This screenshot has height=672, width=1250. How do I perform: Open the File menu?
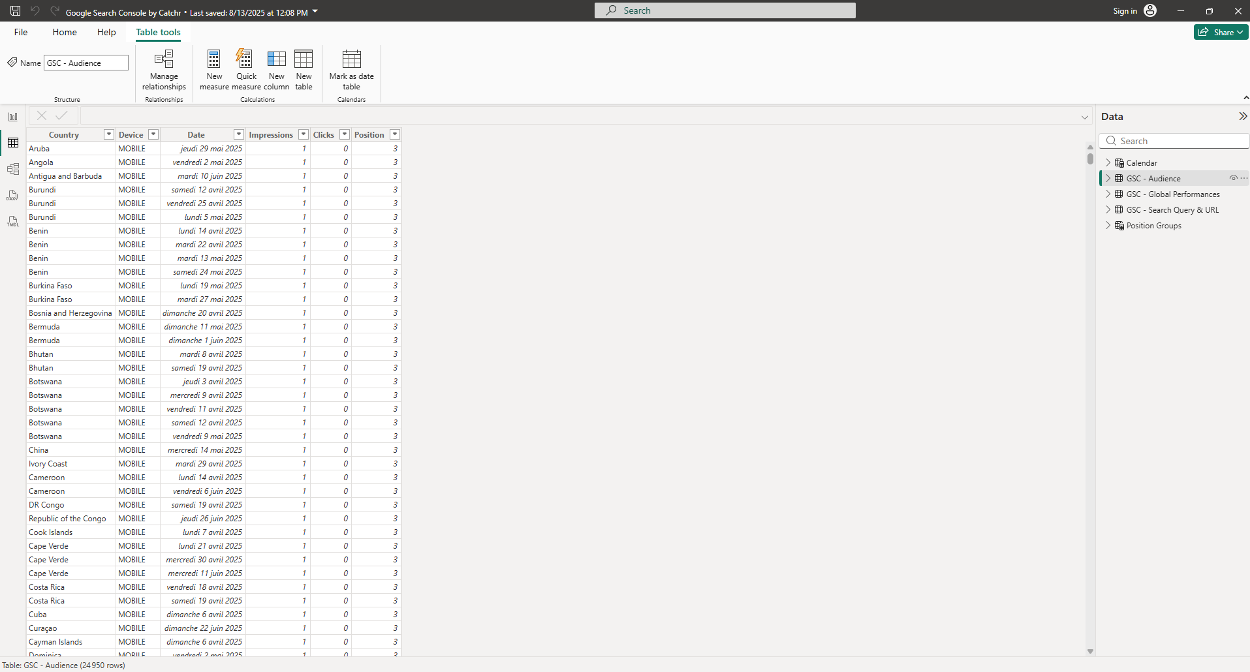tap(20, 32)
